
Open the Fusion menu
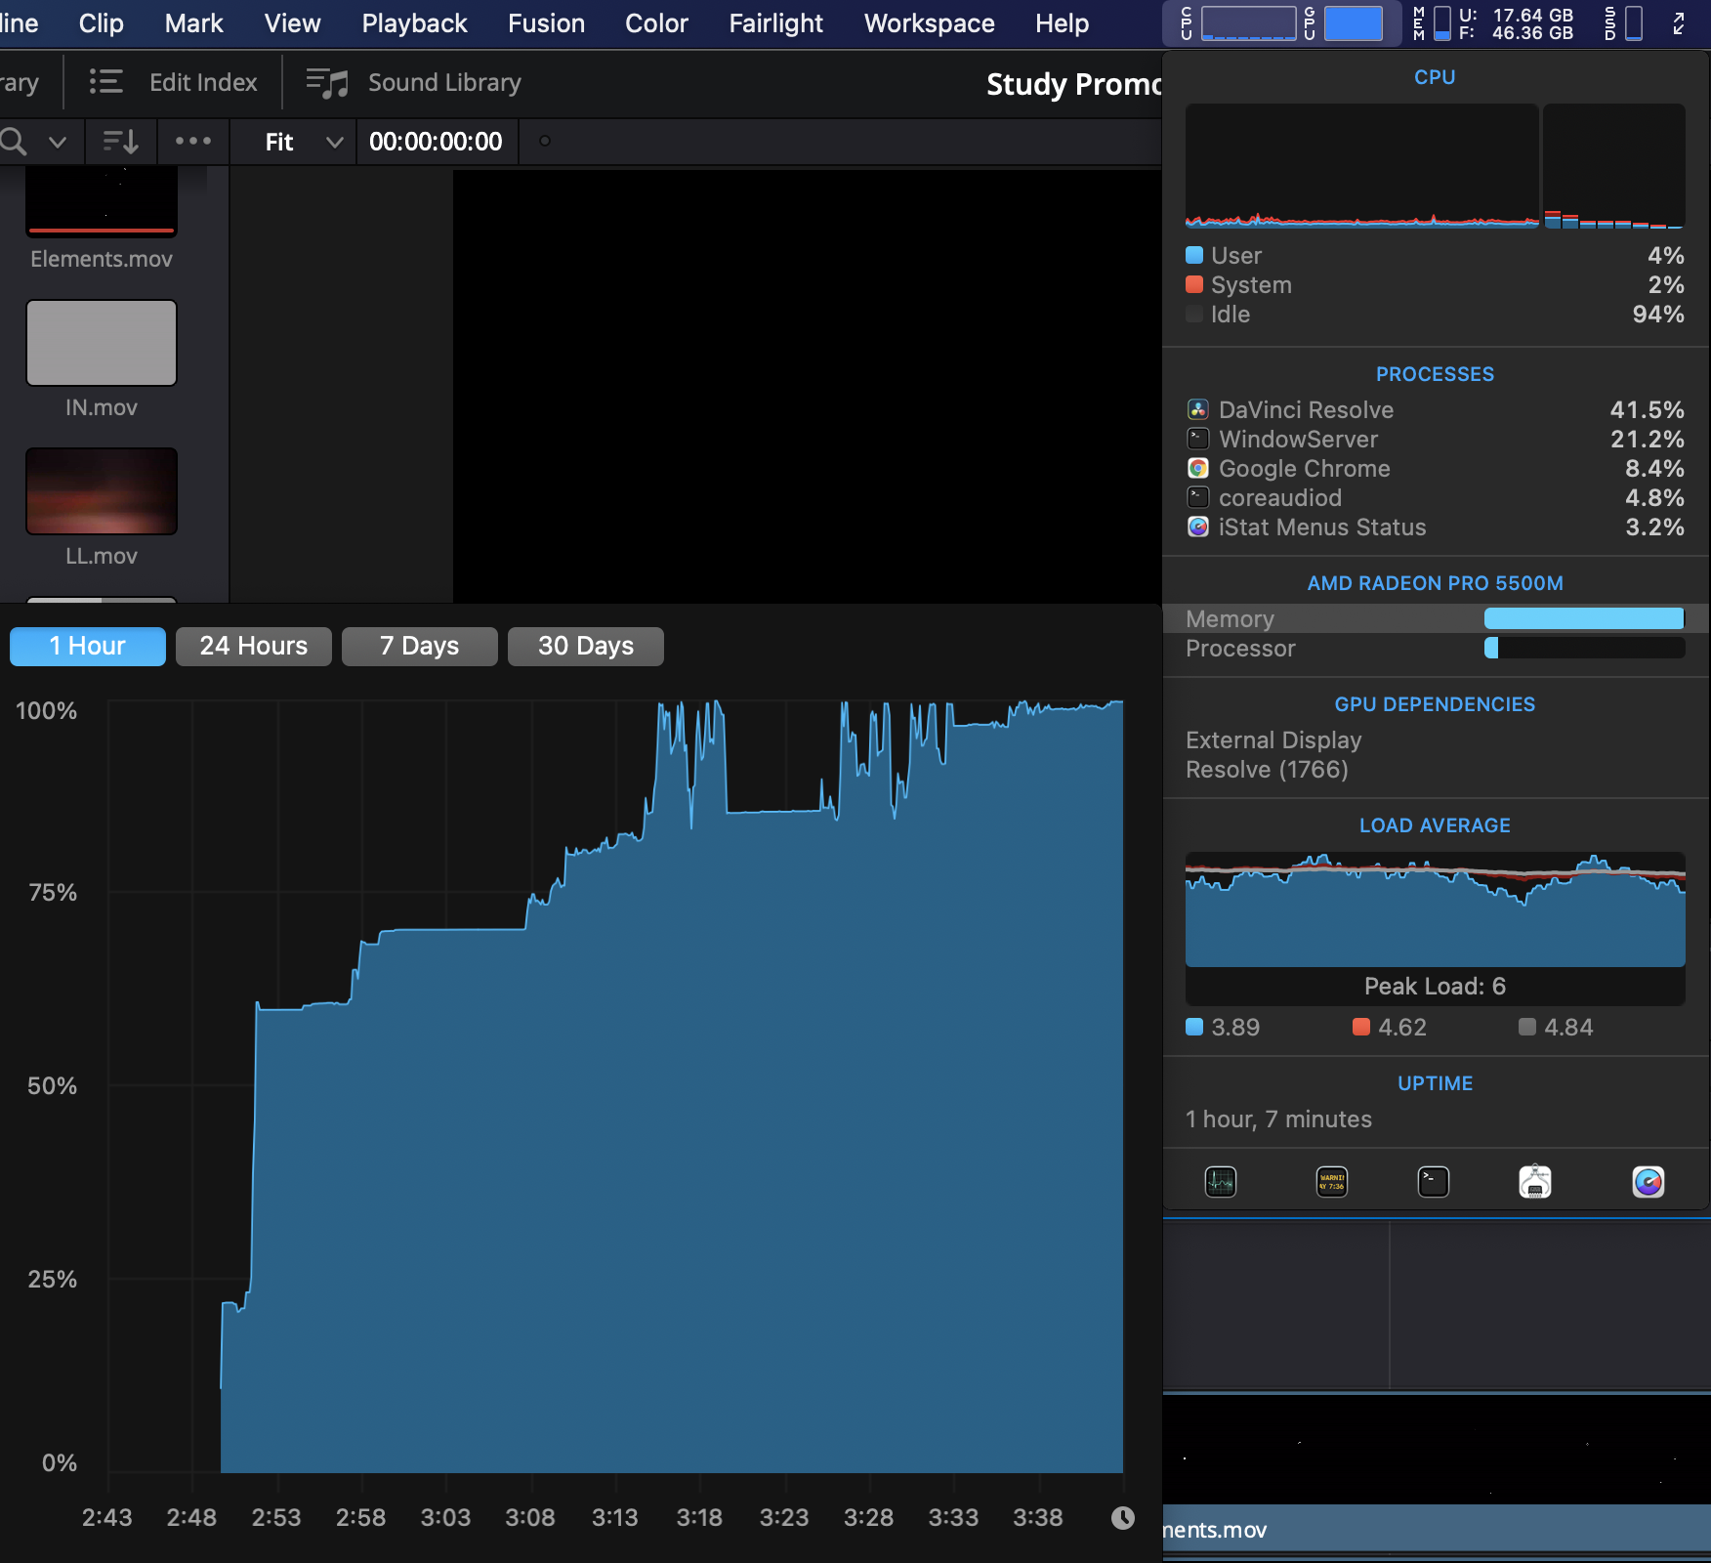(x=546, y=23)
